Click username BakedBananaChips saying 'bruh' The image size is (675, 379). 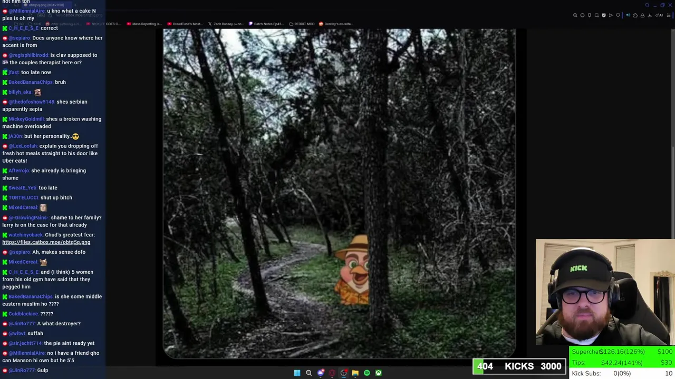point(31,82)
